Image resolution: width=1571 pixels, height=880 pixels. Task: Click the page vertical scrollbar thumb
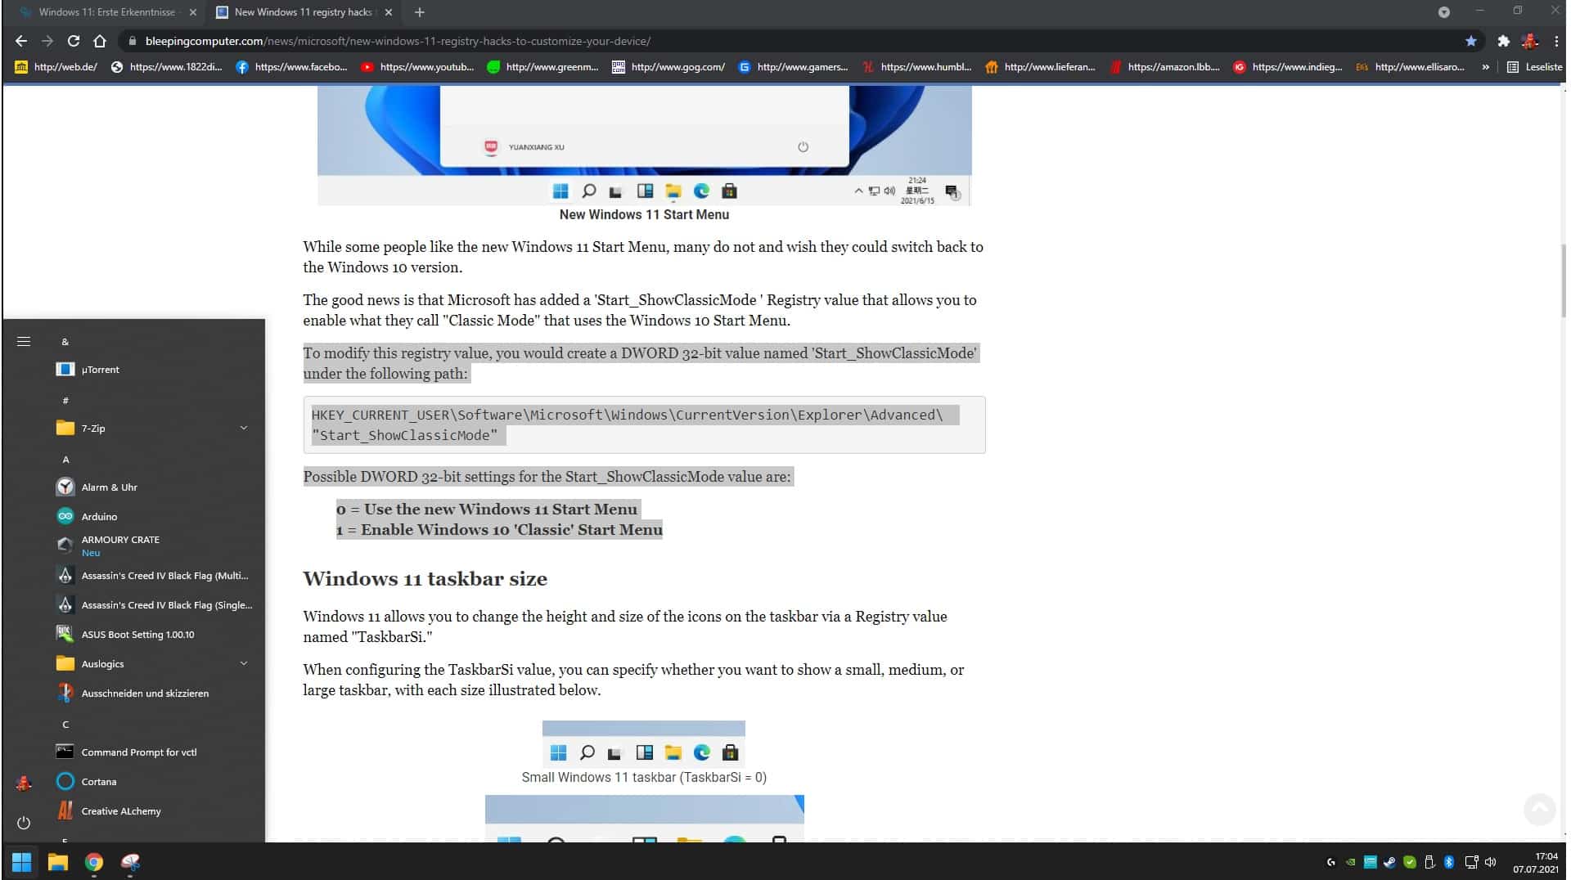coord(1564,281)
